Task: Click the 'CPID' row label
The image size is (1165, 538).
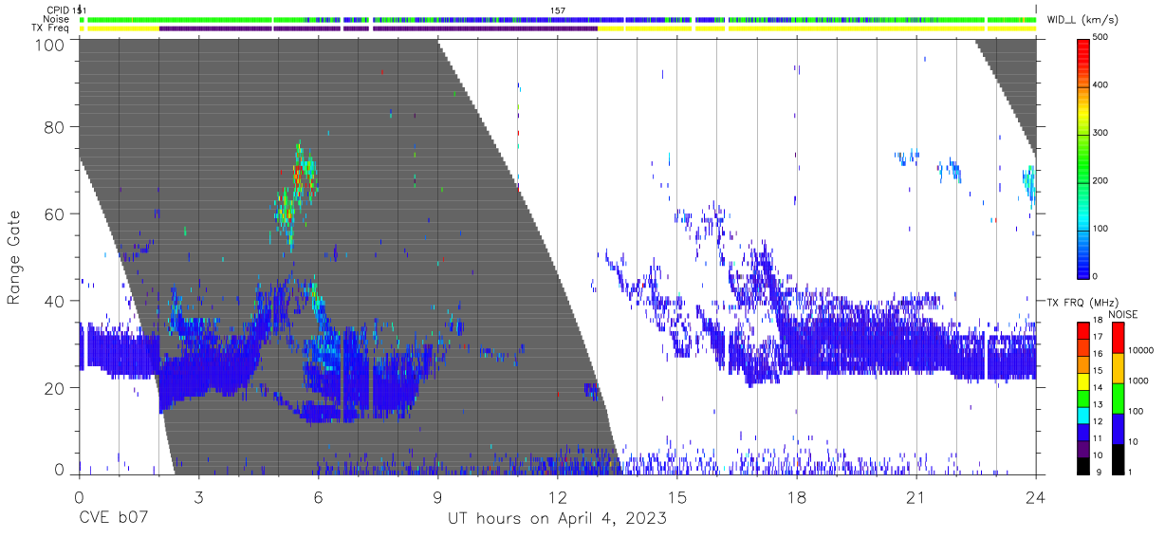Action: pos(58,10)
